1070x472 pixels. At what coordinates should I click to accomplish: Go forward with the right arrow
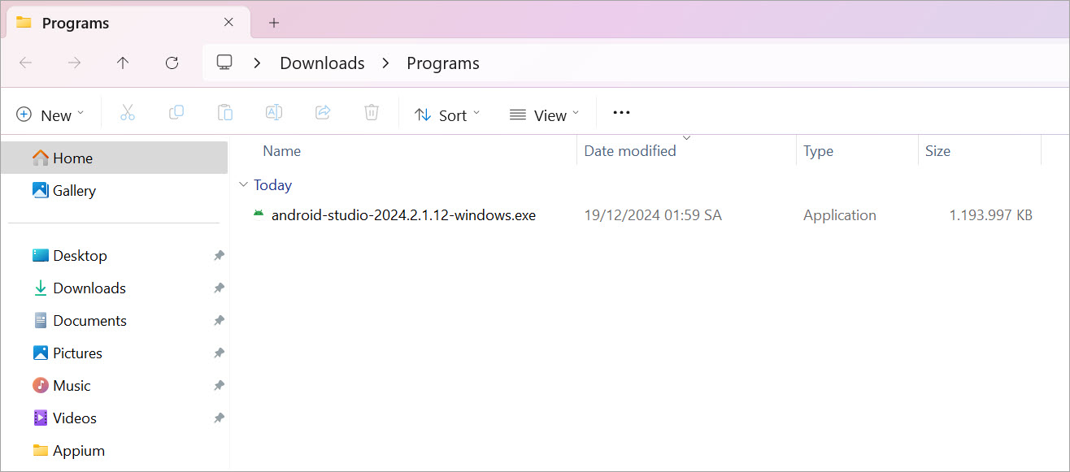pyautogui.click(x=74, y=63)
